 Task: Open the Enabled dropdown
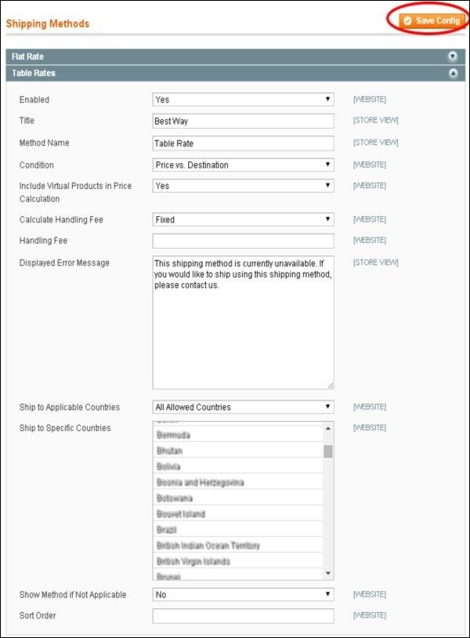click(x=243, y=100)
